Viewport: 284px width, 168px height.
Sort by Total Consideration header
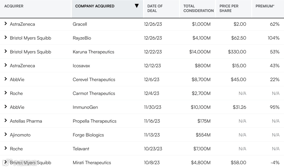198,8
